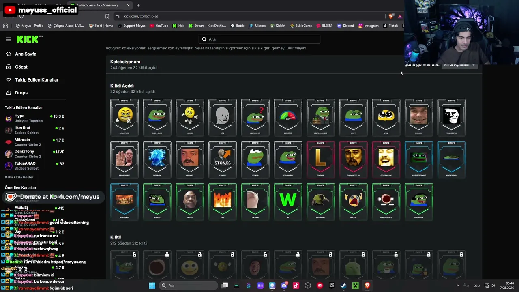Screen dimensions: 519x292
Task: Select the green W emote card
Action: [x=288, y=202]
